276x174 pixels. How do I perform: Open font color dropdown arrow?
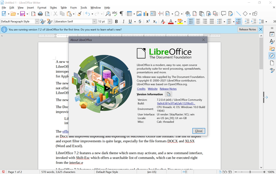click(x=176, y=22)
